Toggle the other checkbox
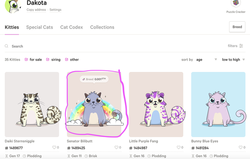250x159 pixels. (66, 60)
